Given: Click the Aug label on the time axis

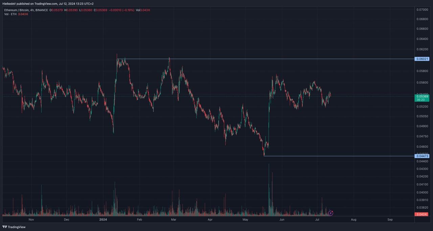Looking at the screenshot, I should point(354,220).
